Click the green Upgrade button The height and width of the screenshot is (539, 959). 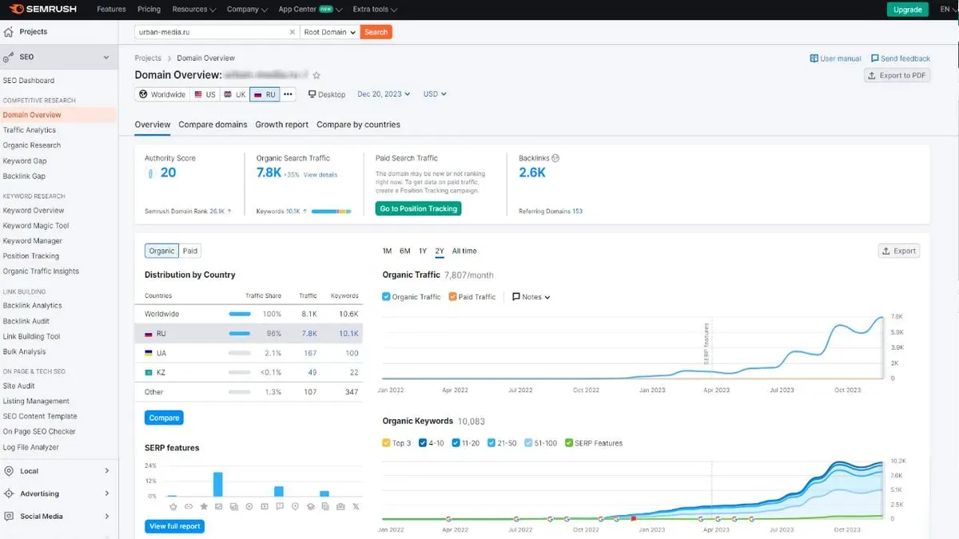pyautogui.click(x=908, y=10)
